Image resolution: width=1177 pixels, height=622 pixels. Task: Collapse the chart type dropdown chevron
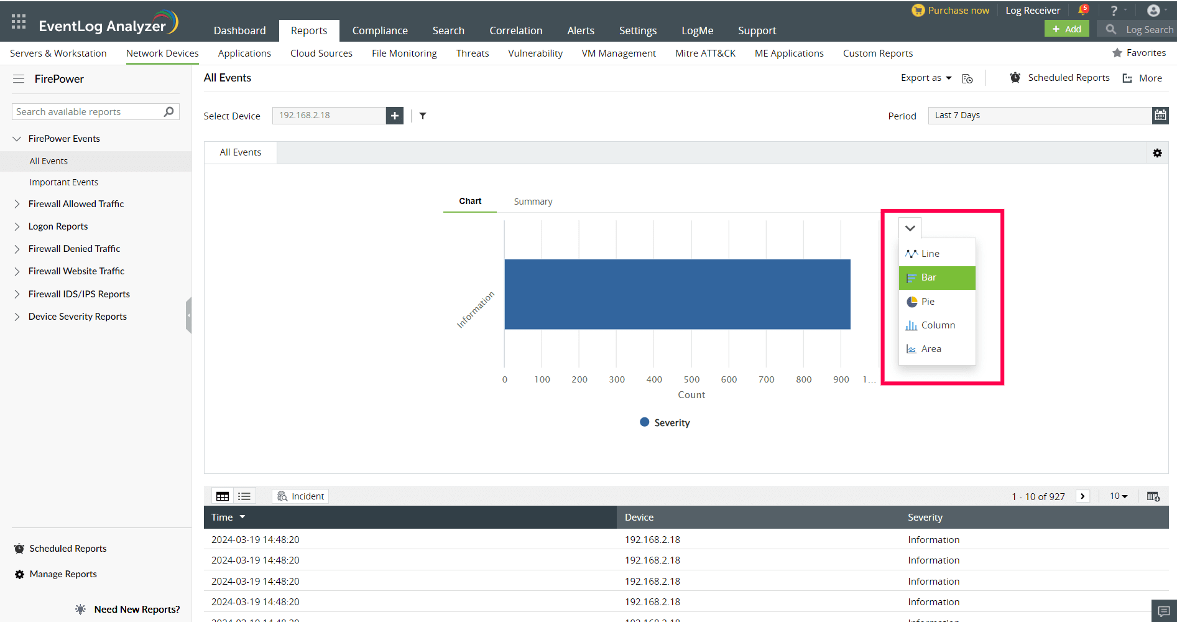(x=910, y=228)
